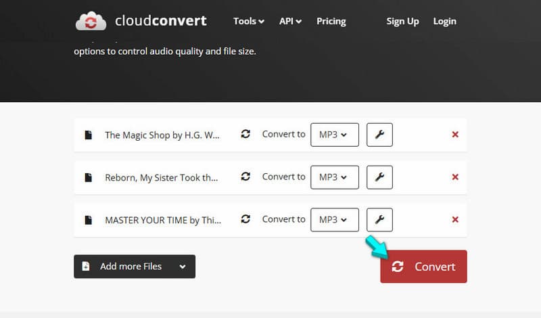
Task: Click the Add more Files button
Action: (x=135, y=266)
